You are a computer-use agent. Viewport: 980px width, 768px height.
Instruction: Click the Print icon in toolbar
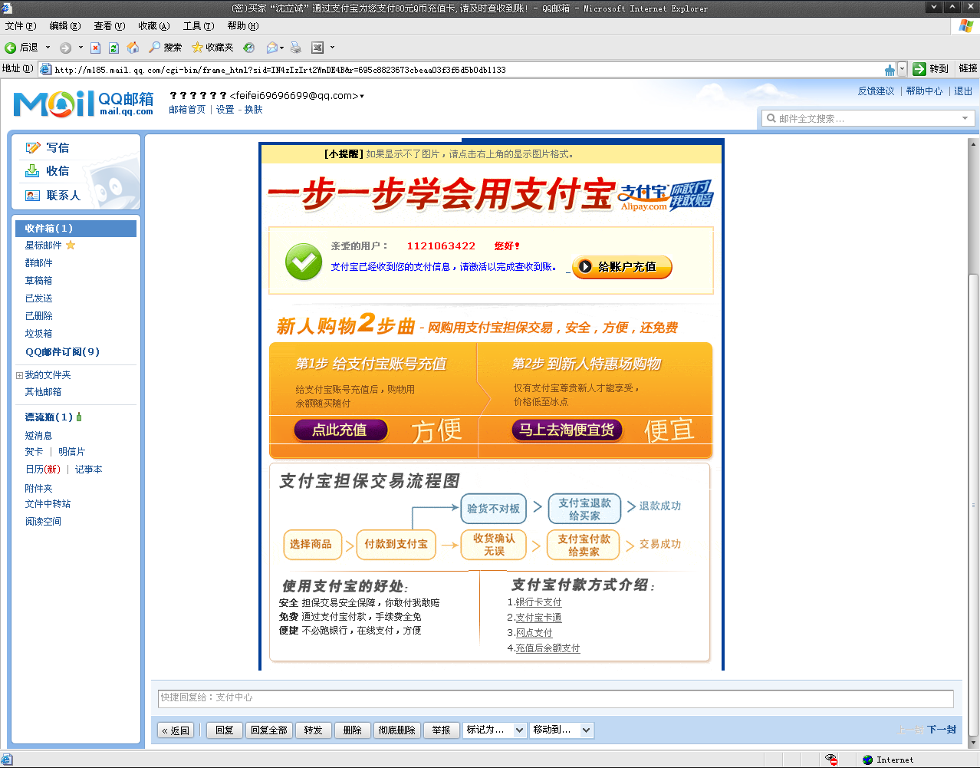point(296,48)
